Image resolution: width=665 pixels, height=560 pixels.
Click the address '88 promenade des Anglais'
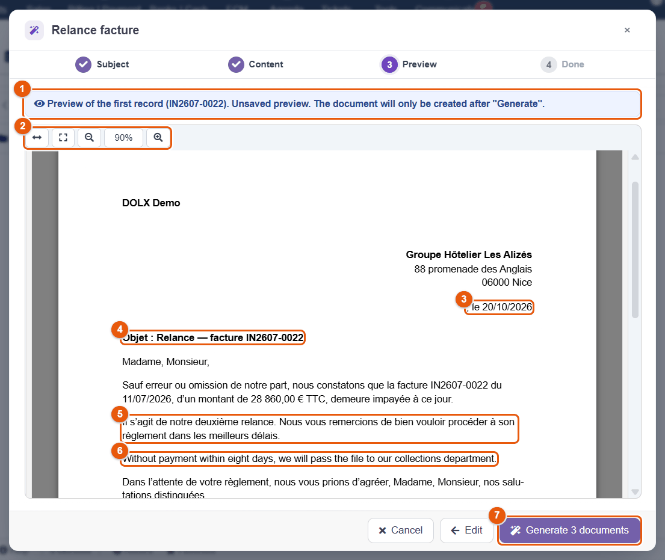point(473,269)
